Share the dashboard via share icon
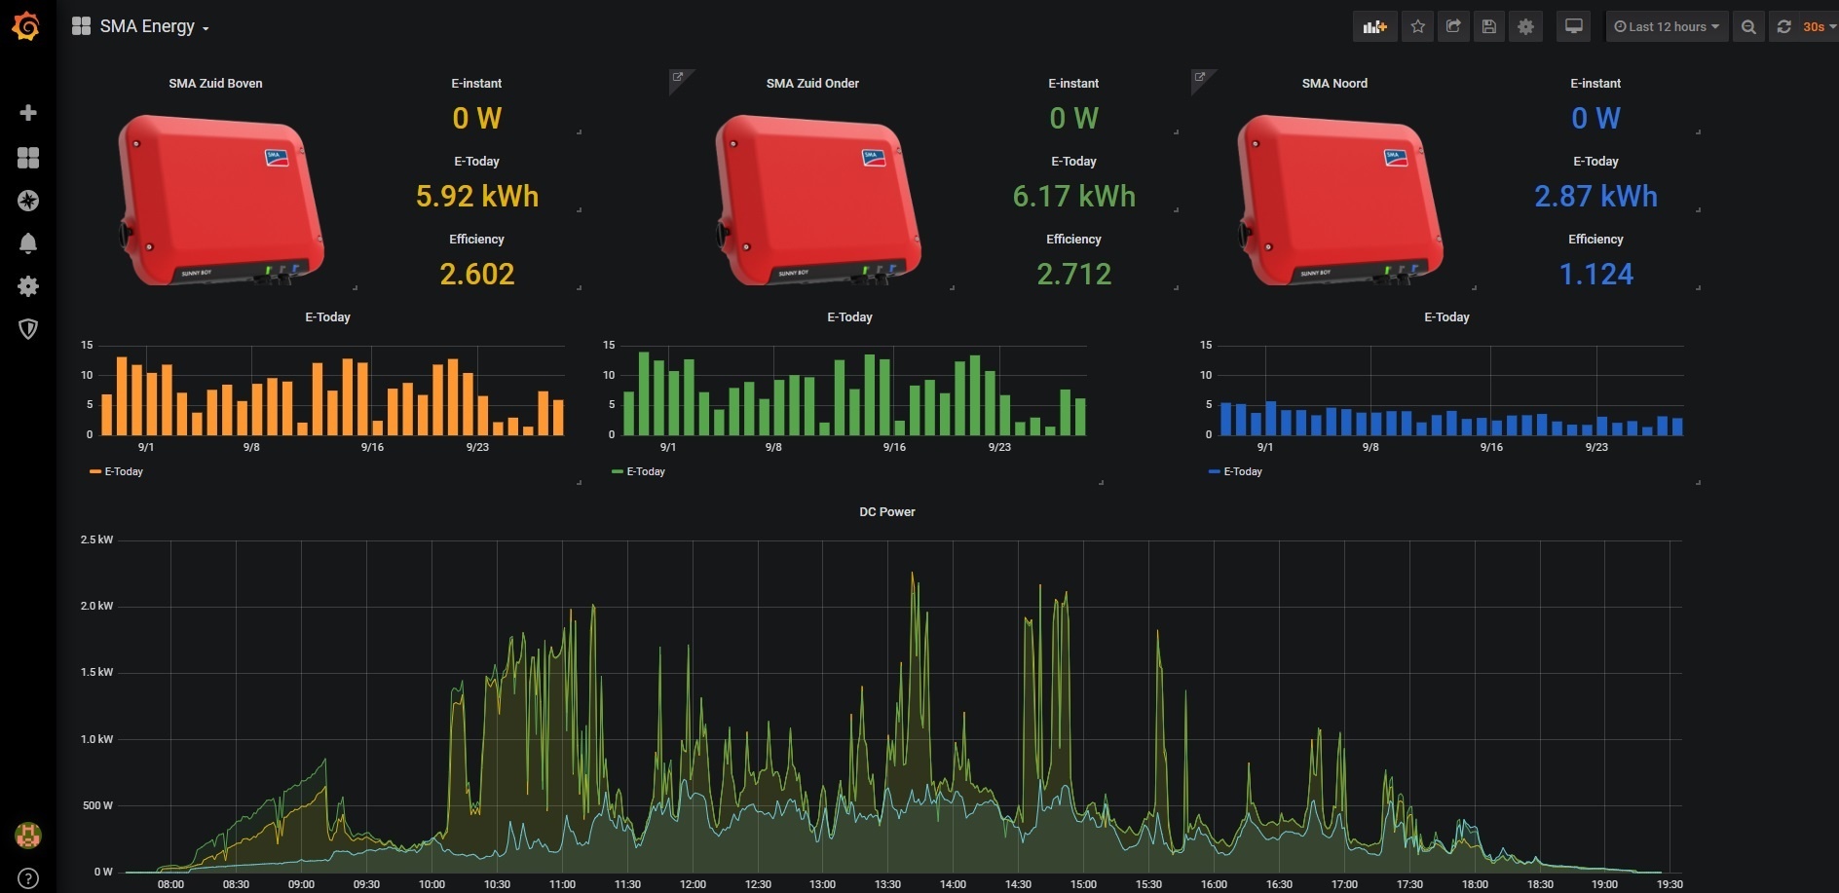Viewport: 1839px width, 893px height. click(1453, 26)
